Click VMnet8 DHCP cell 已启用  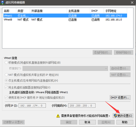(x=96, y=20)
